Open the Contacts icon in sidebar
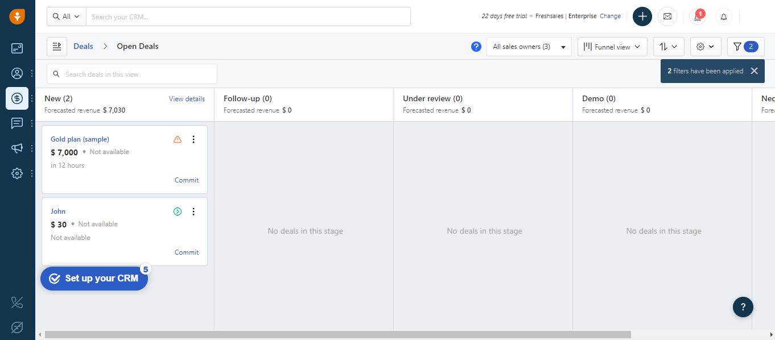 tap(17, 73)
